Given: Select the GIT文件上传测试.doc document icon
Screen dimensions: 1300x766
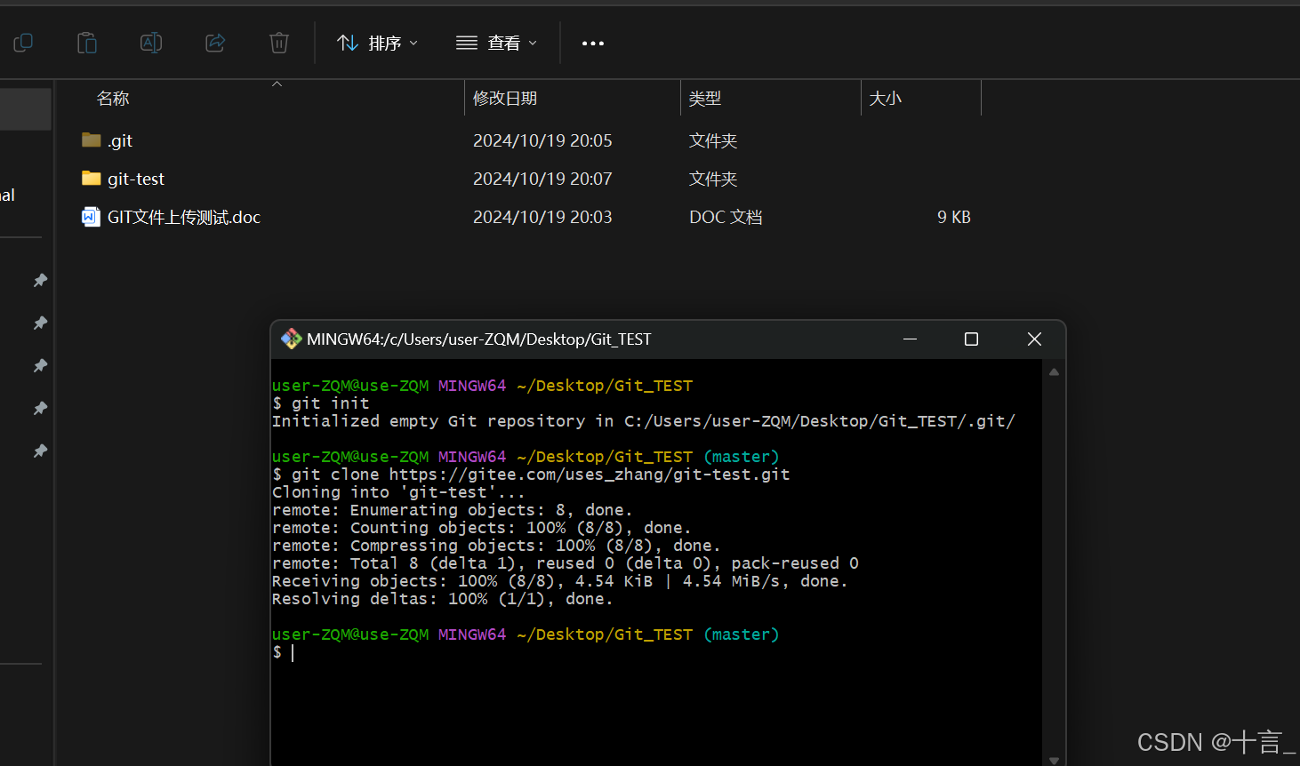Looking at the screenshot, I should tap(91, 217).
